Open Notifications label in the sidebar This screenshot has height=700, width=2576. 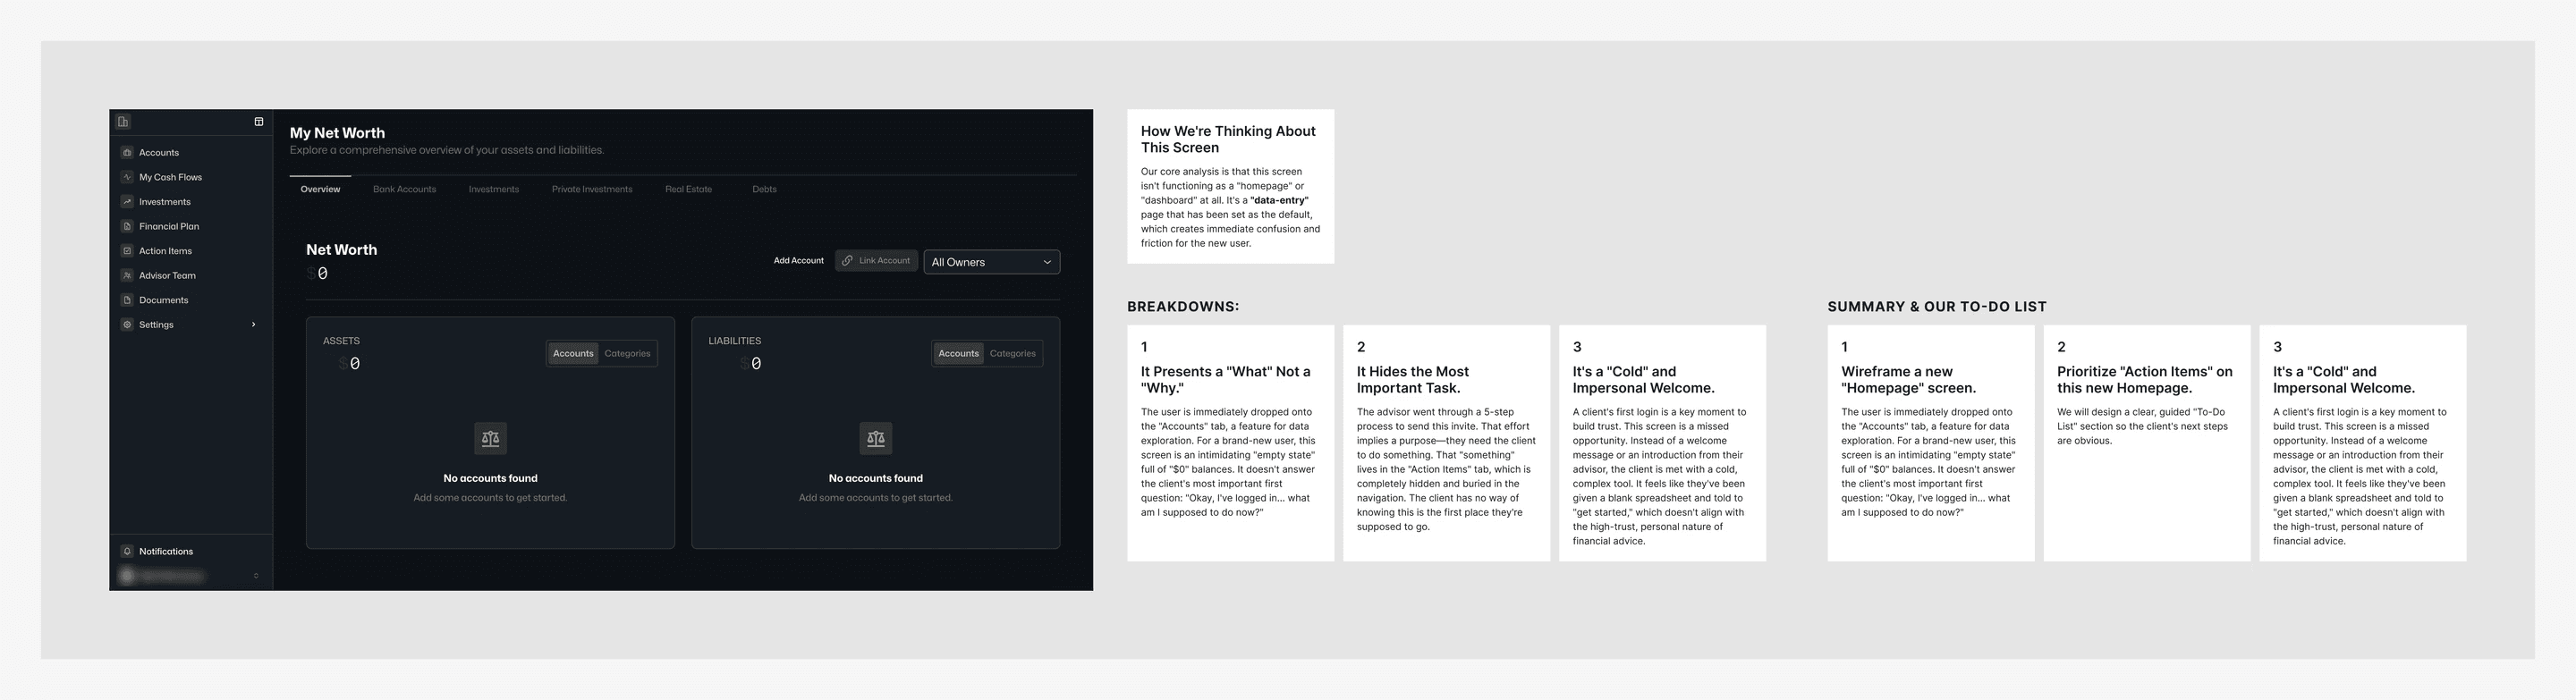pos(166,551)
